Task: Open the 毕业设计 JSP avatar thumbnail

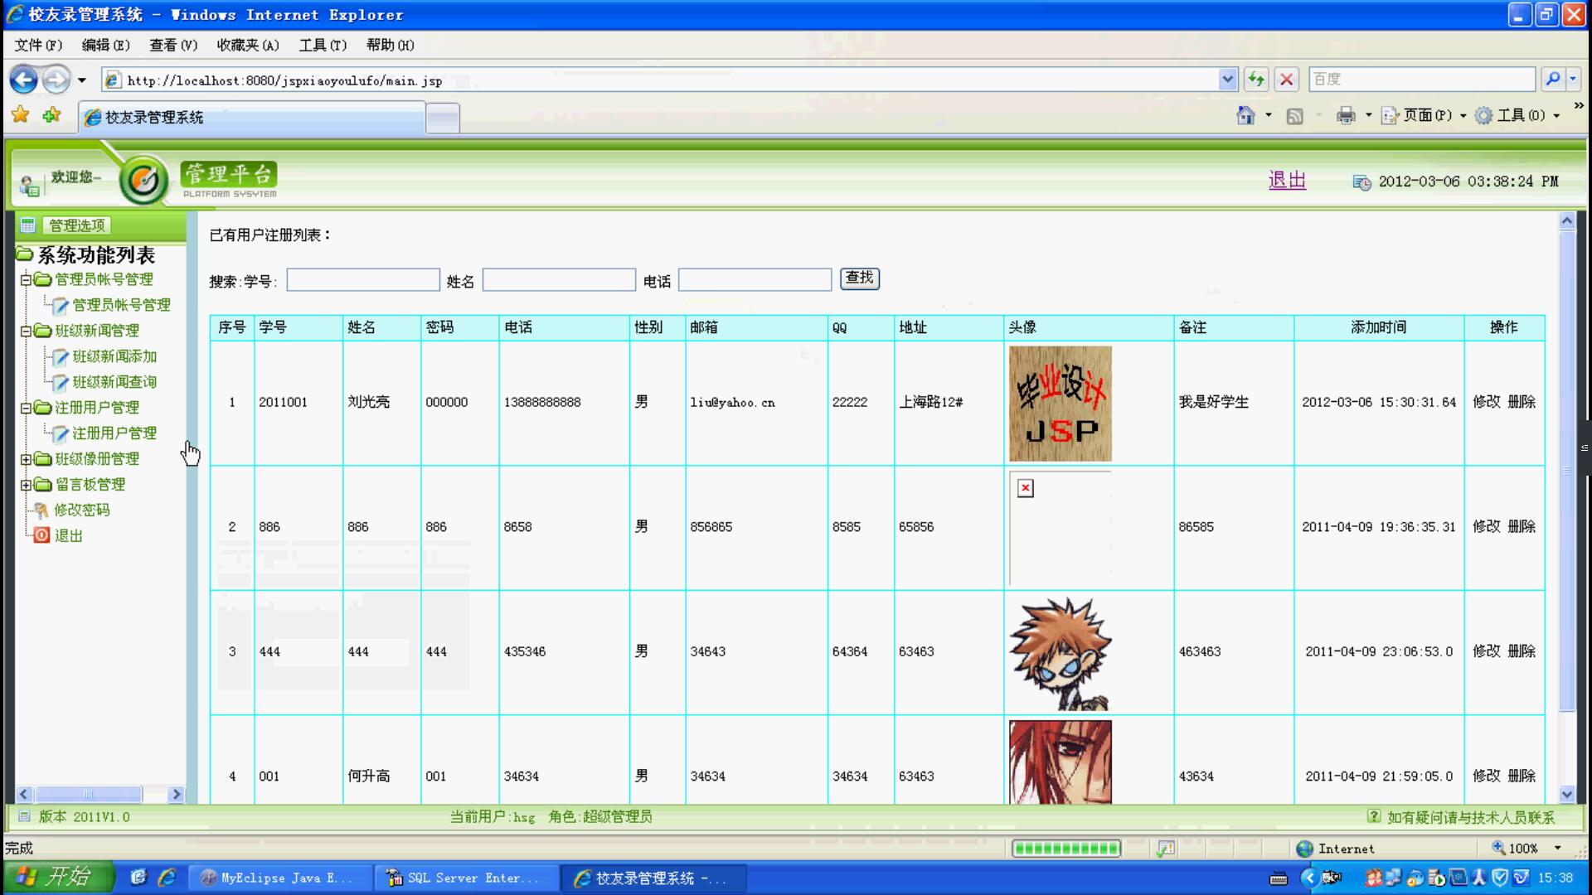Action: tap(1060, 404)
